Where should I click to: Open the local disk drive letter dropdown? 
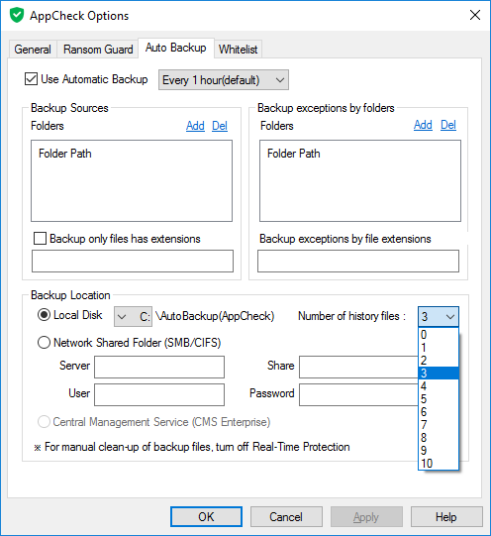(x=133, y=316)
